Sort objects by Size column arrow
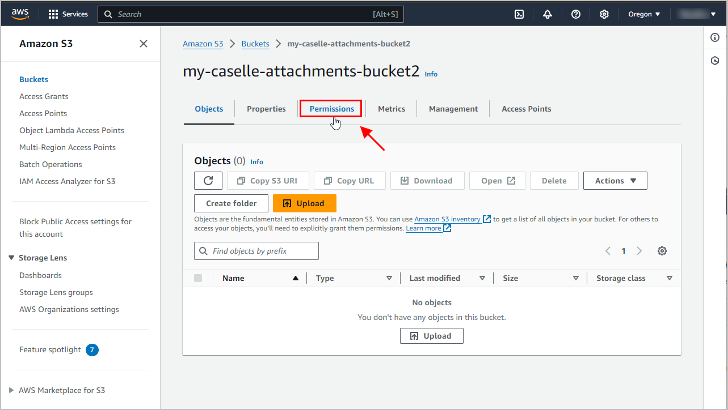728x410 pixels. pyautogui.click(x=576, y=278)
